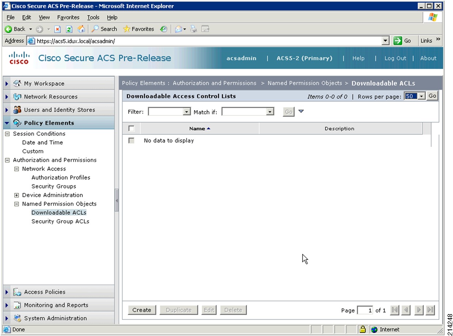Open the File menu

coord(11,17)
